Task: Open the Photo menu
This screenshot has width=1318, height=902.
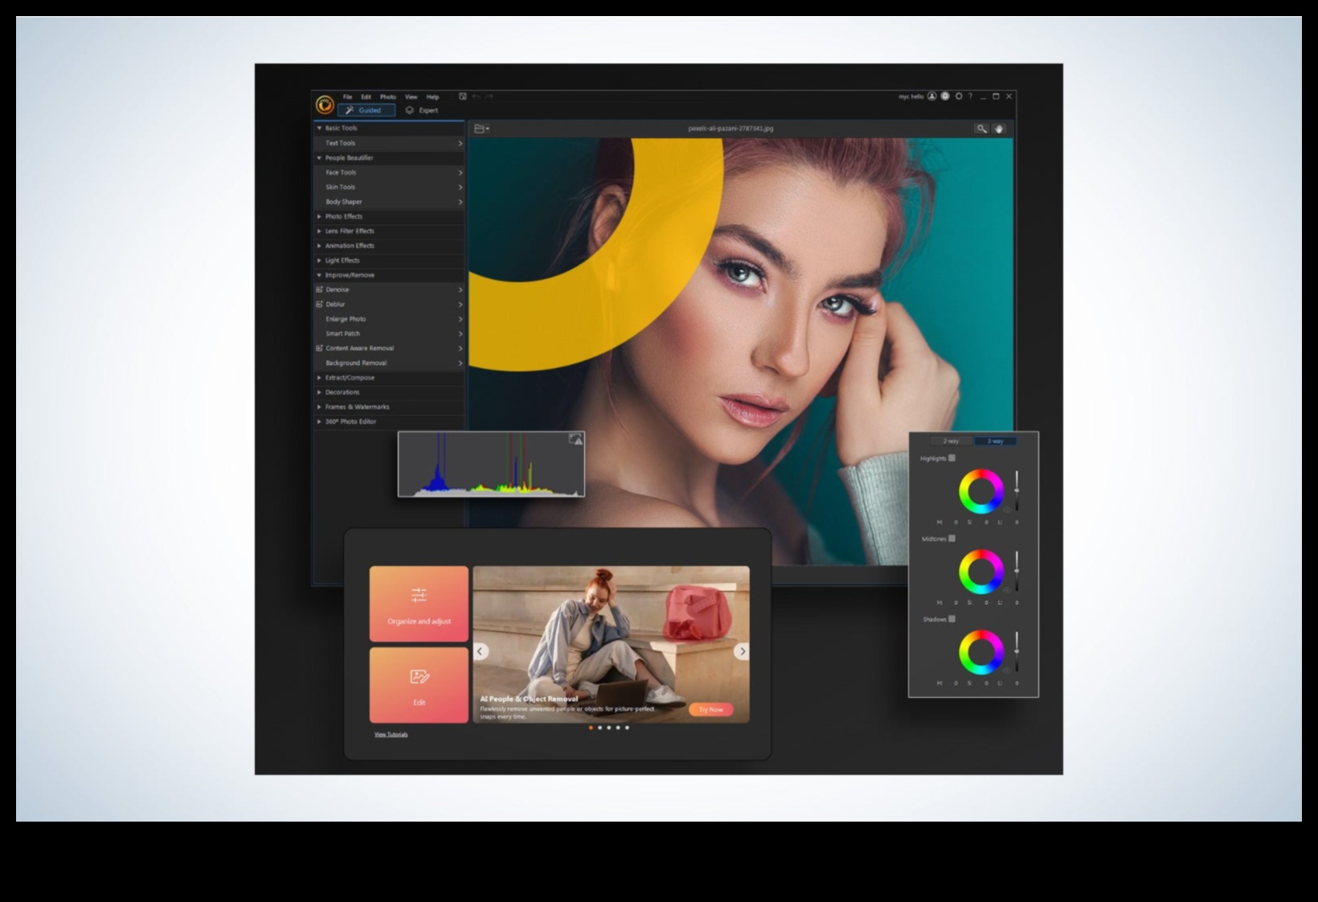Action: 387,96
